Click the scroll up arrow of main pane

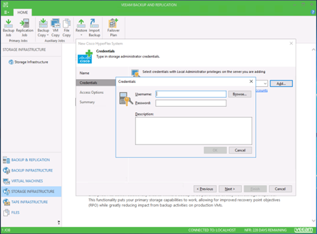click(x=313, y=50)
